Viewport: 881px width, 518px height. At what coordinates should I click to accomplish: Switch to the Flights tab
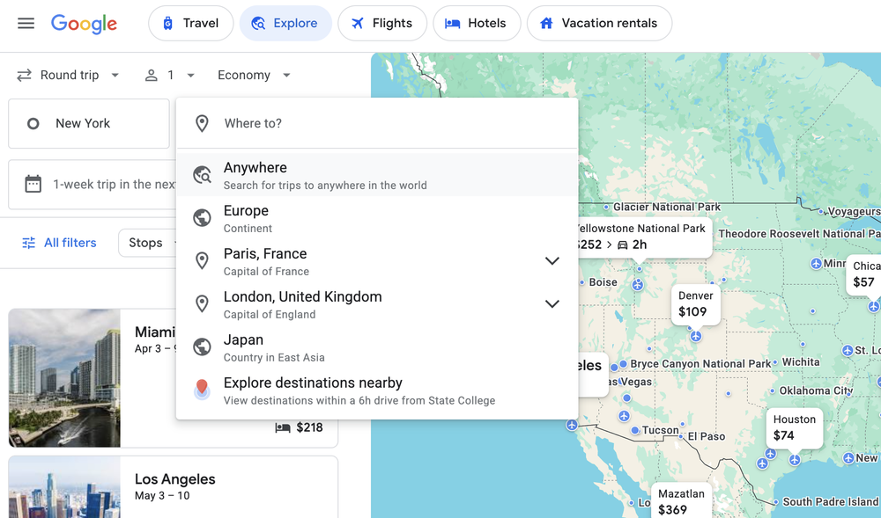(382, 23)
